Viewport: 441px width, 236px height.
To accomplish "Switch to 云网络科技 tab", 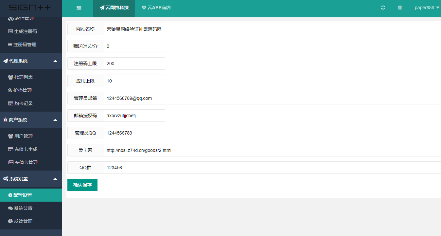I will (x=114, y=8).
